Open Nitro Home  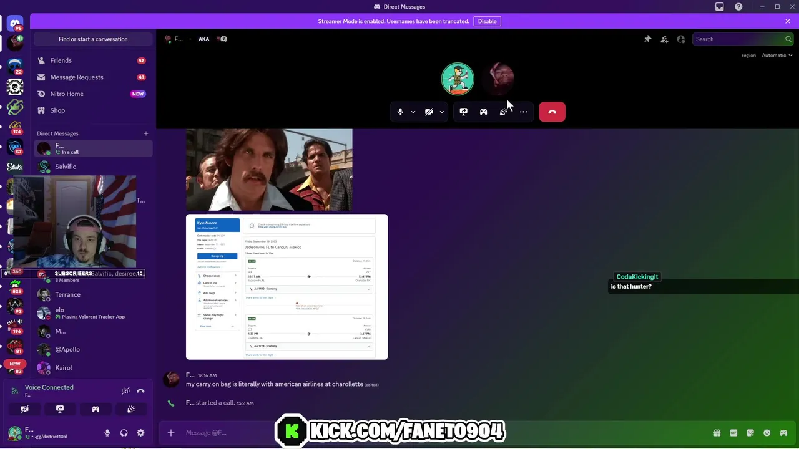point(93,94)
